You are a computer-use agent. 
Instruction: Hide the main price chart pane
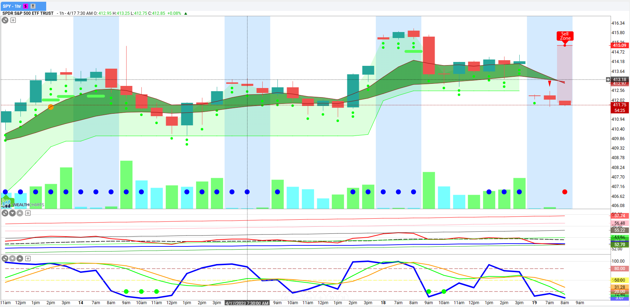tap(5, 20)
